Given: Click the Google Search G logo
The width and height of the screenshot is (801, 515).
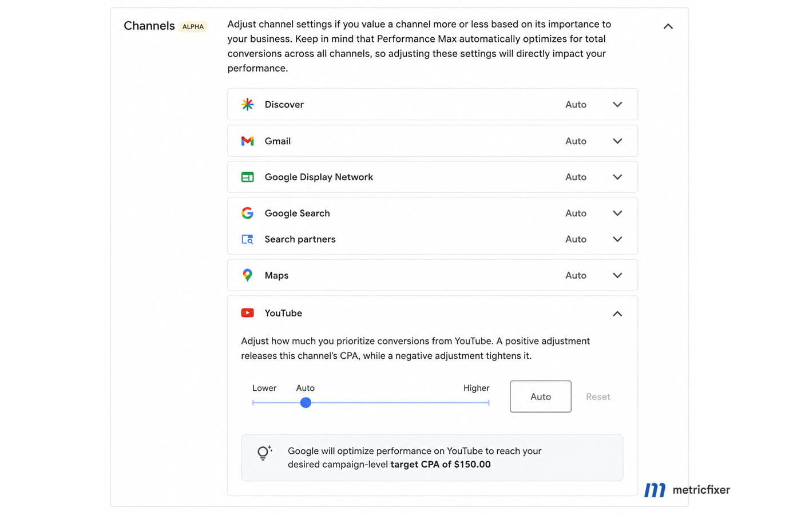Looking at the screenshot, I should pos(248,213).
